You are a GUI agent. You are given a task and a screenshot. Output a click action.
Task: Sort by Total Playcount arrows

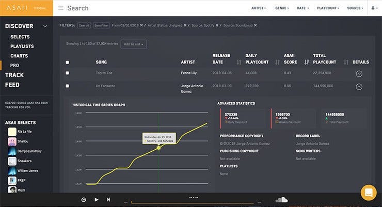pos(346,62)
